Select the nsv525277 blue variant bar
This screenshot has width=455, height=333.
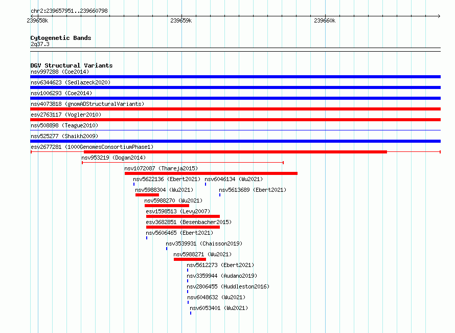pyautogui.click(x=235, y=141)
